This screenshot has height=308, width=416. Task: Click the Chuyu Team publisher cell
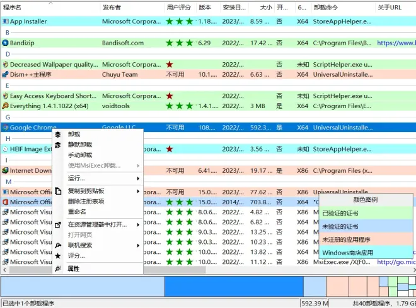pyautogui.click(x=120, y=75)
